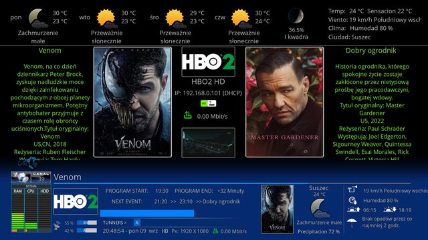The width and height of the screenshot is (428, 240).
Task: Click the moon phase icon above 36.5%
Action: pyautogui.click(x=296, y=15)
